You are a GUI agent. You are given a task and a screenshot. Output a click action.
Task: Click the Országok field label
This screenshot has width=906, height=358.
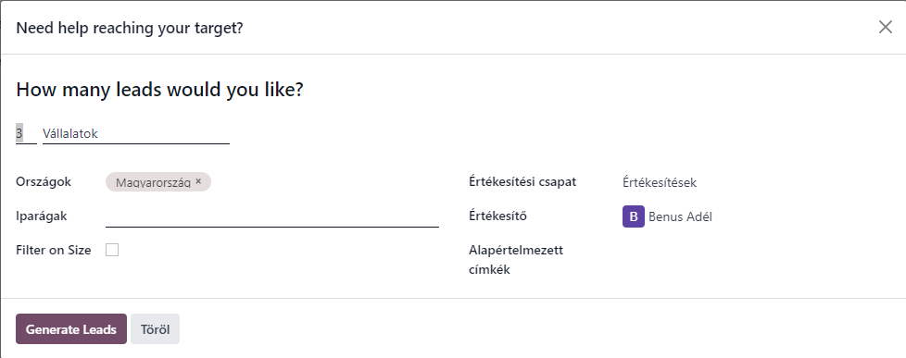pos(44,182)
